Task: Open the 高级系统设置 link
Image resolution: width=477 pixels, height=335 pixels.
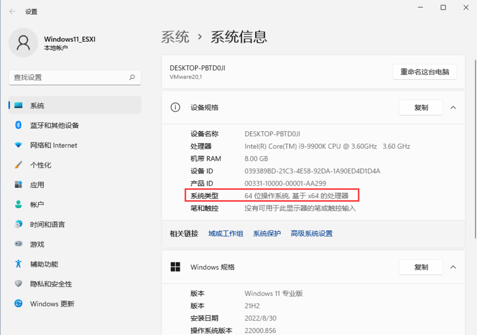Action: (x=311, y=233)
